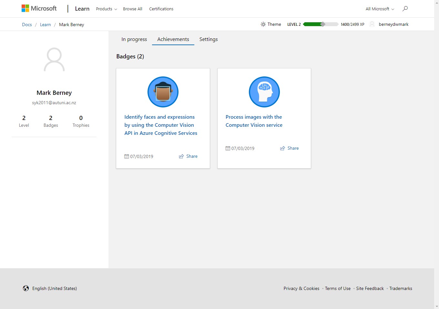Viewport: 439px width, 309px height.
Task: Click the 2 Badges stat
Action: click(x=51, y=121)
